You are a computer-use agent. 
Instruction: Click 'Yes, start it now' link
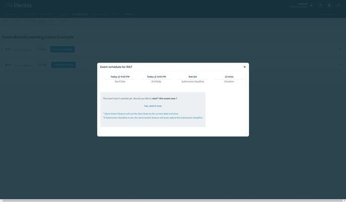(x=153, y=106)
